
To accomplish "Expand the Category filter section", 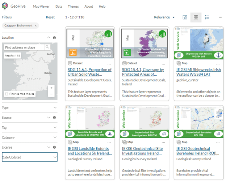I will 55,137.
